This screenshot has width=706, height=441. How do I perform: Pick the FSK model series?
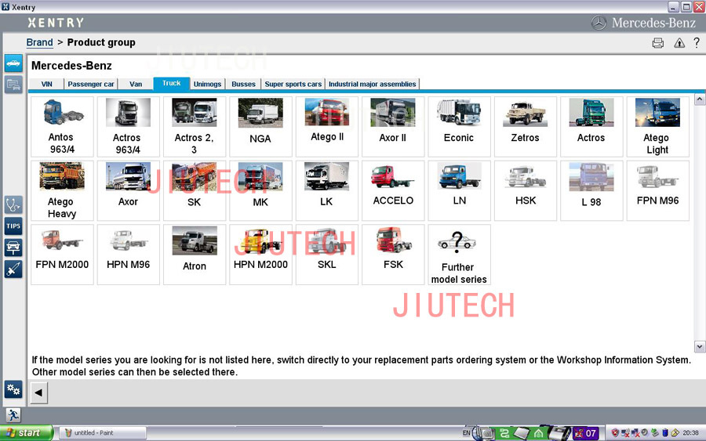tap(393, 255)
